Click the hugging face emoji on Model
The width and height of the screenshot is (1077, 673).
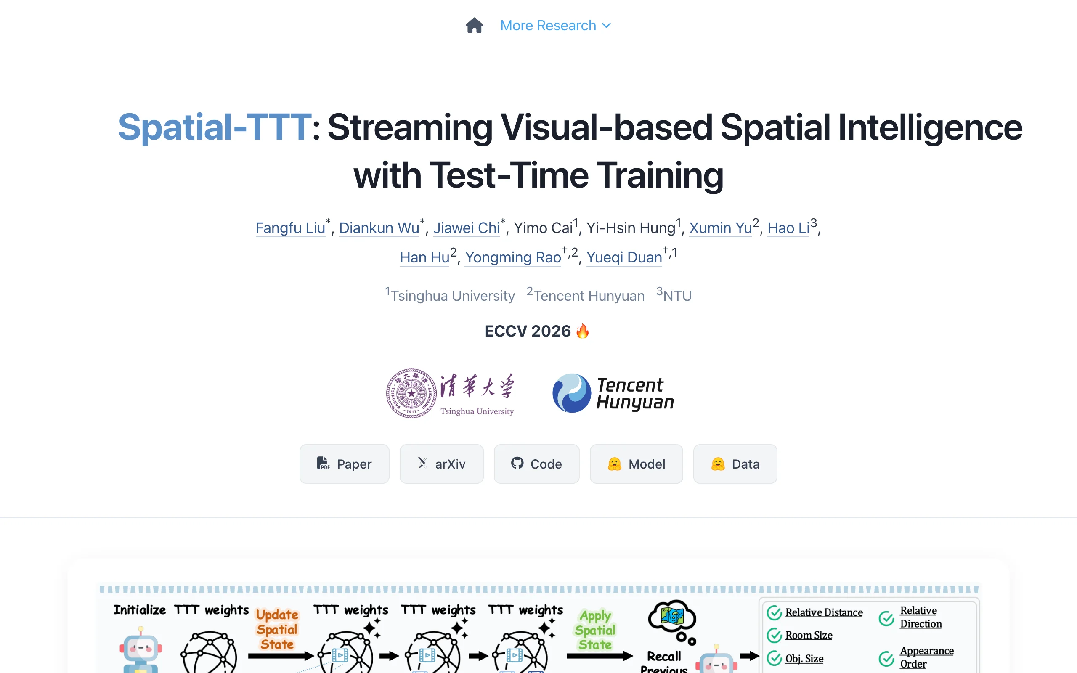pyautogui.click(x=614, y=464)
